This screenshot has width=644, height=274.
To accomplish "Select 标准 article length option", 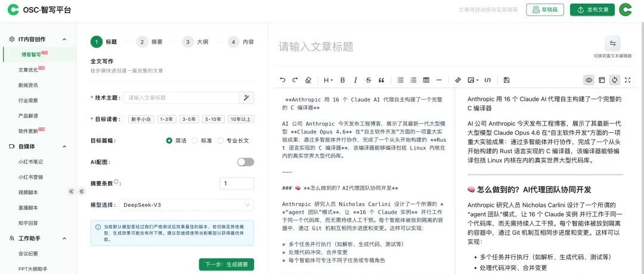I will (202, 141).
